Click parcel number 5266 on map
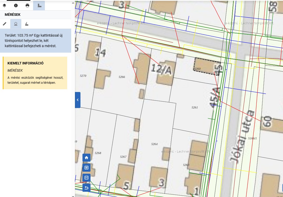This screenshot has height=197, width=283. 122,77
